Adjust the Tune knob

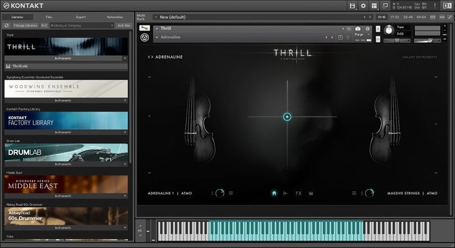coord(389,30)
